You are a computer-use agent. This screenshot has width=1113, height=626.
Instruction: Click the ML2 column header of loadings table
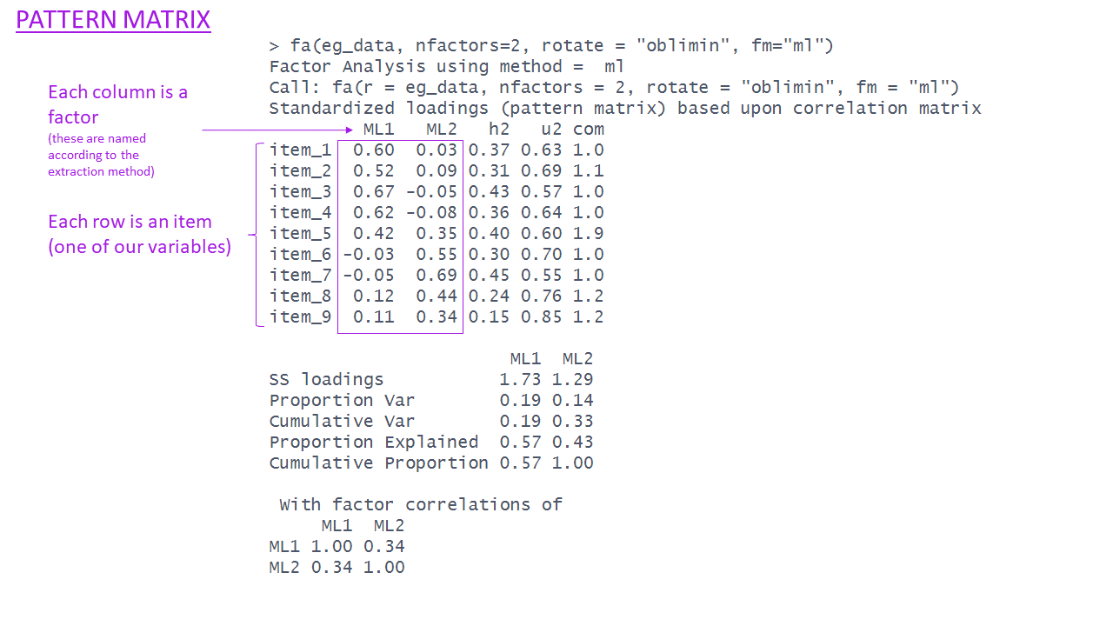coord(442,130)
